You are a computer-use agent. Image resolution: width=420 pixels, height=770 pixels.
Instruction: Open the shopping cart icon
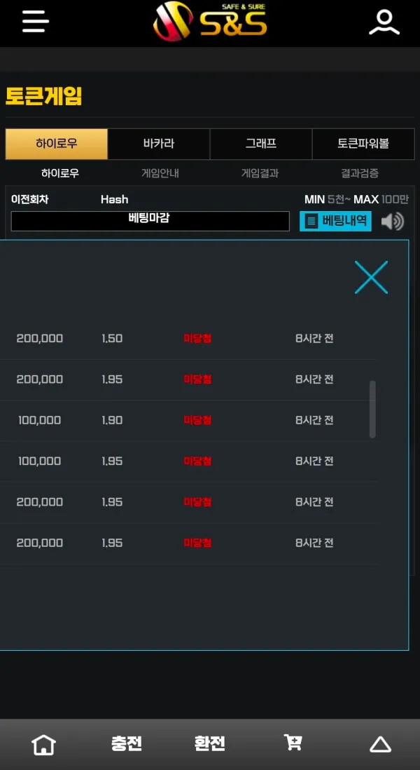click(x=293, y=742)
